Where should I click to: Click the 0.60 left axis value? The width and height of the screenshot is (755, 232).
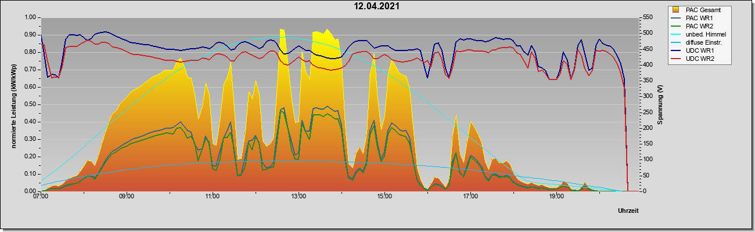(30, 87)
